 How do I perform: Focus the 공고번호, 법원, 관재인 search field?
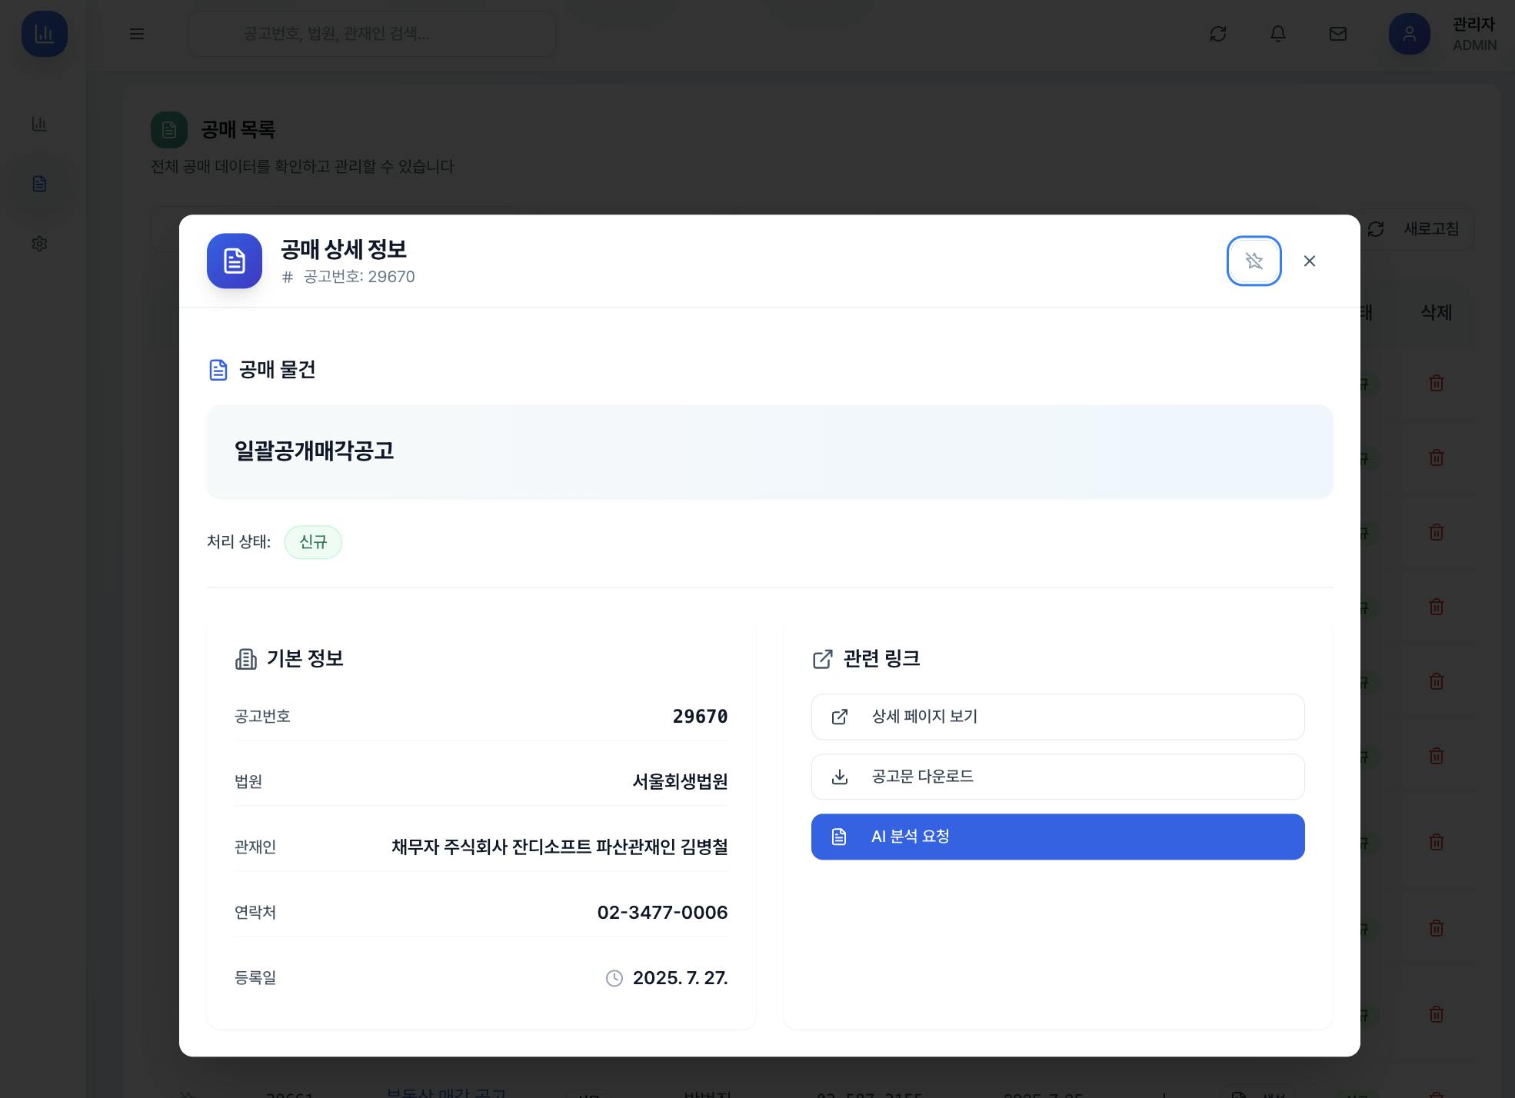click(x=372, y=34)
